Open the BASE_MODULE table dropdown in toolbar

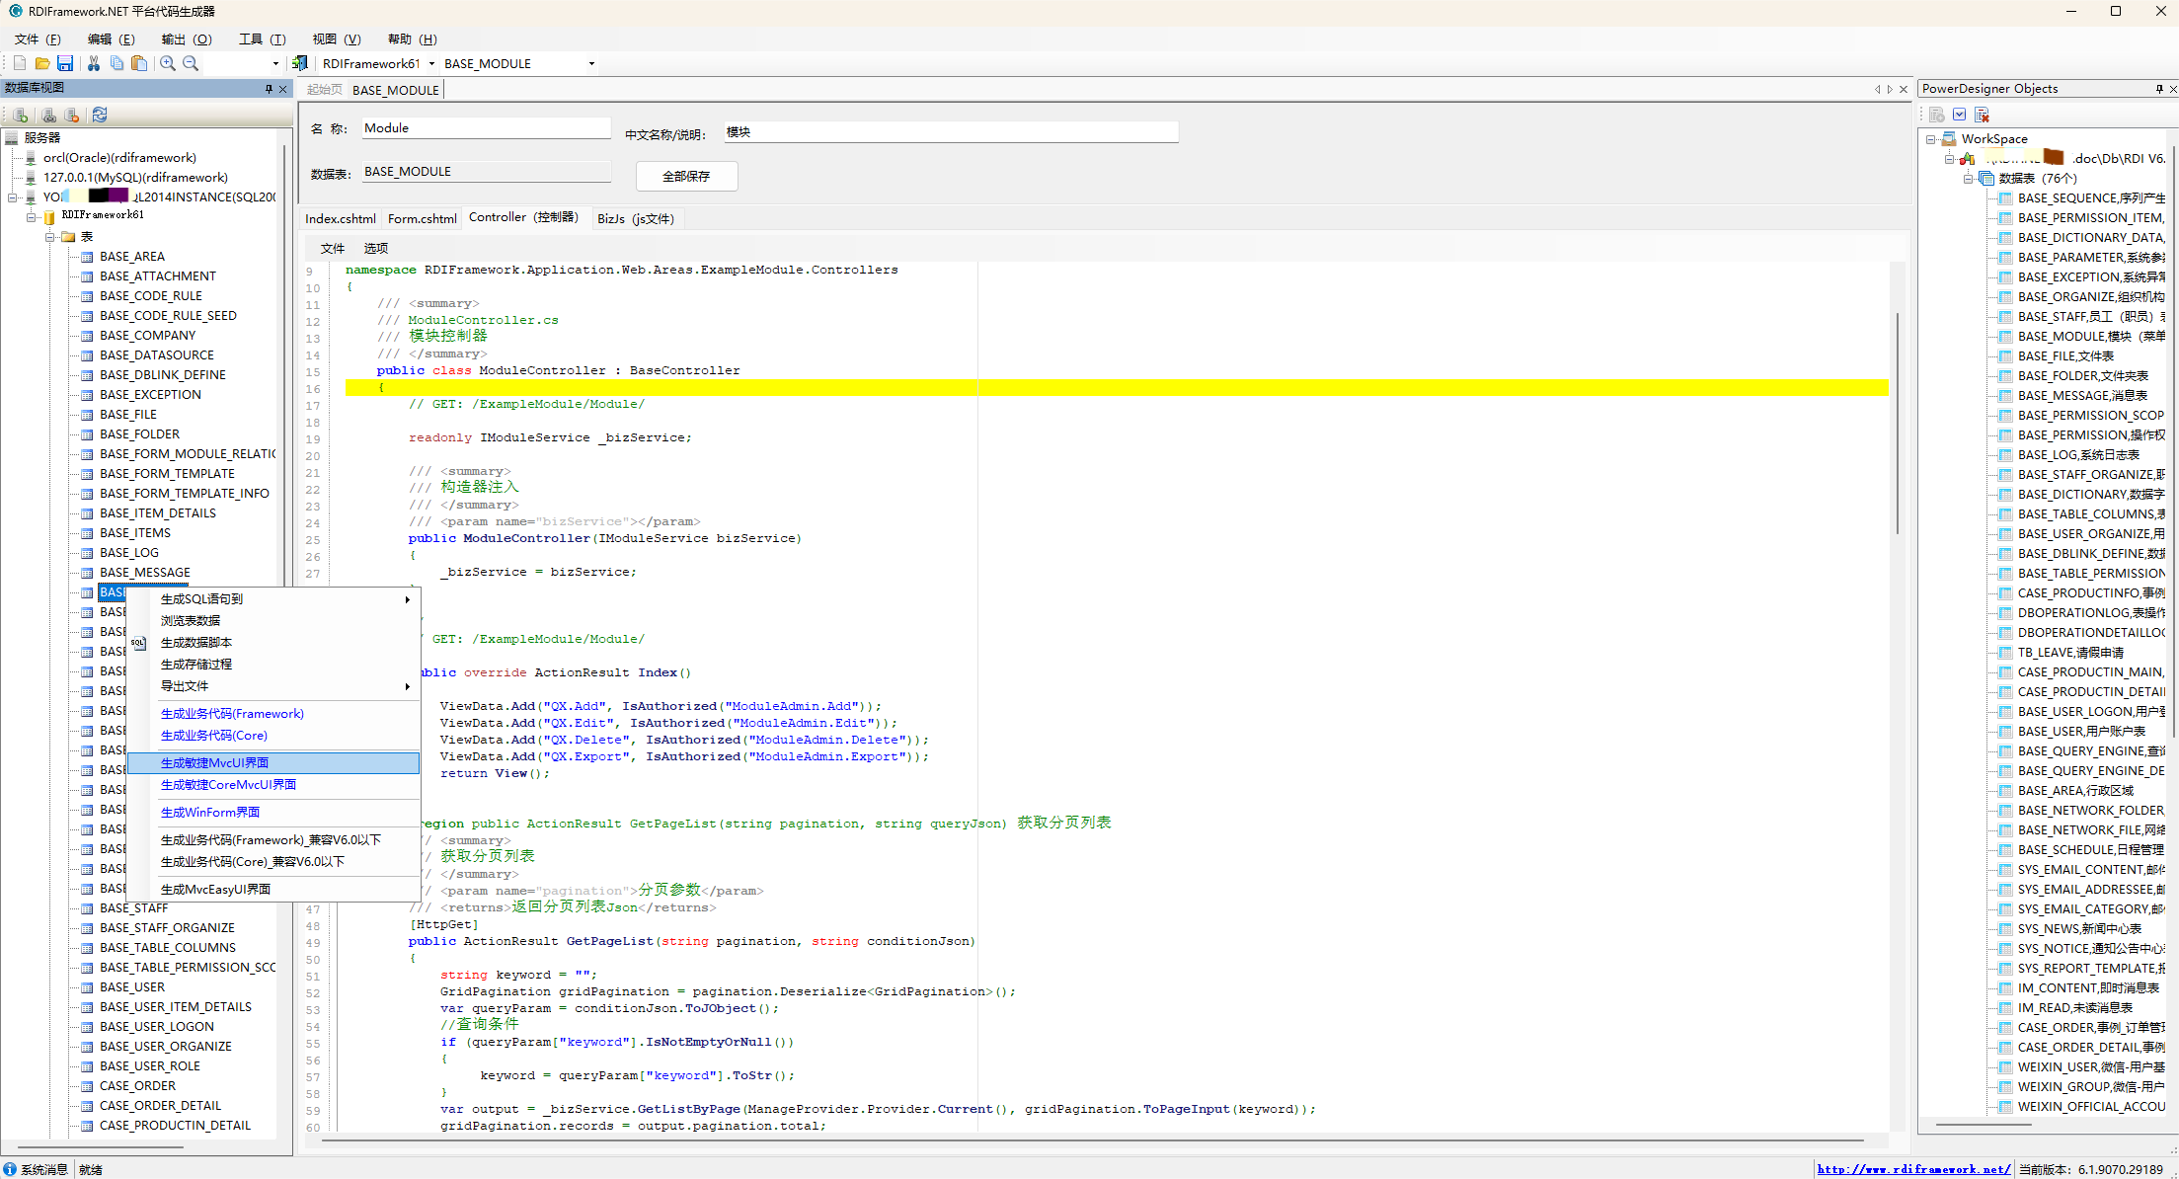pos(591,64)
